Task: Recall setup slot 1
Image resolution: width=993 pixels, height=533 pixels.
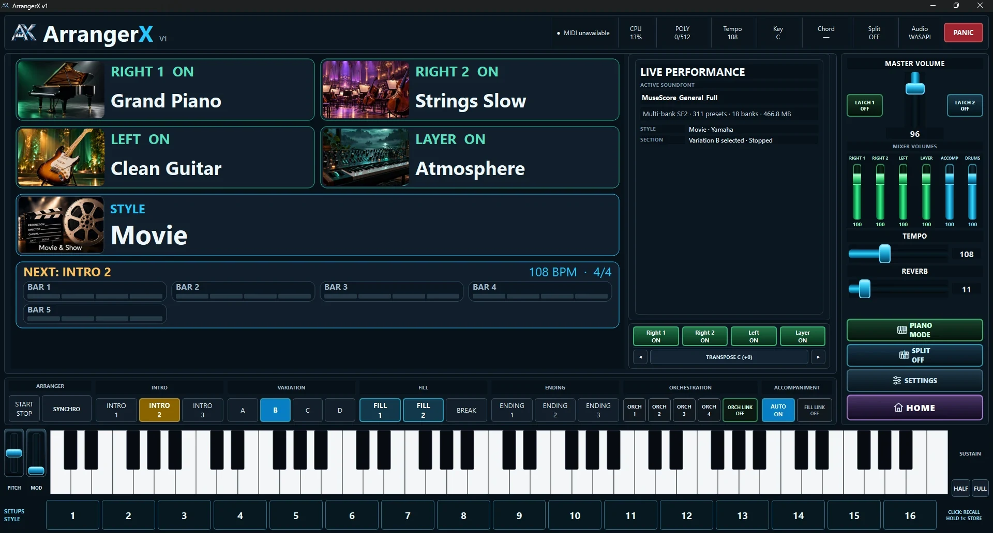Action: tap(72, 515)
